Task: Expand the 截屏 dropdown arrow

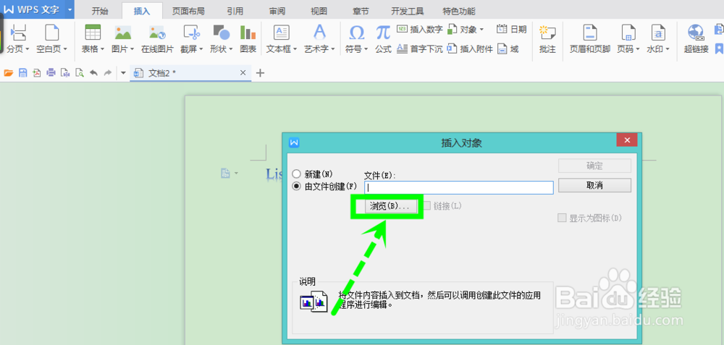Action: tap(201, 49)
